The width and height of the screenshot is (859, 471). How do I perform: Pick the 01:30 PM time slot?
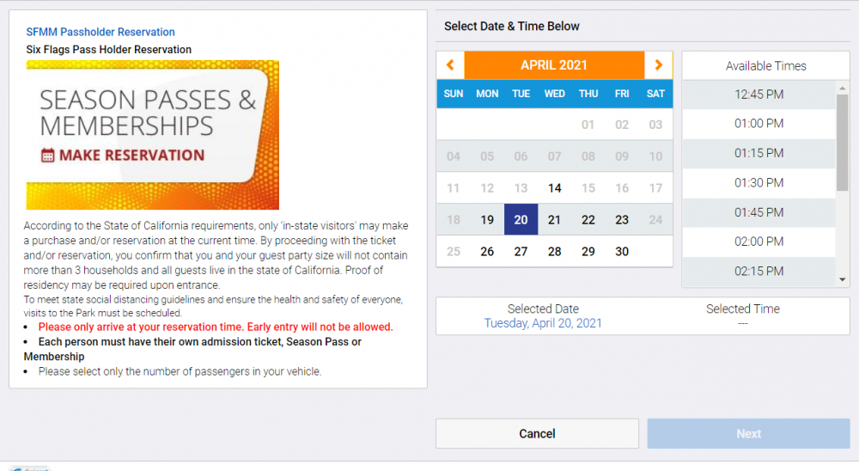tap(758, 183)
